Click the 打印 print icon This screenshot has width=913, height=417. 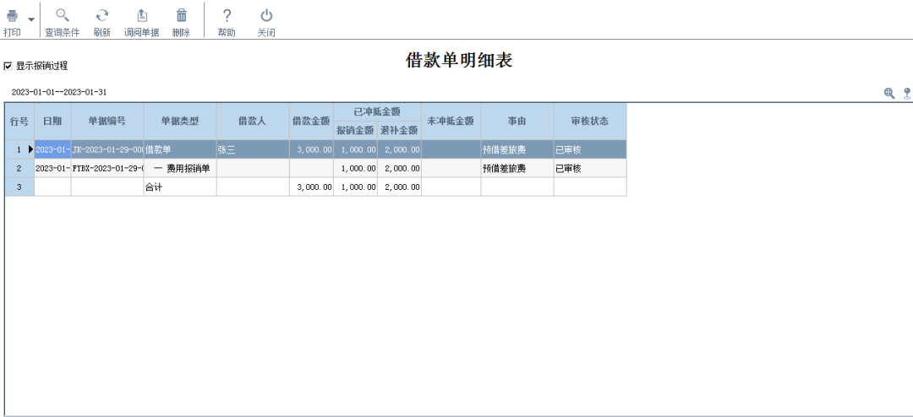(x=12, y=16)
